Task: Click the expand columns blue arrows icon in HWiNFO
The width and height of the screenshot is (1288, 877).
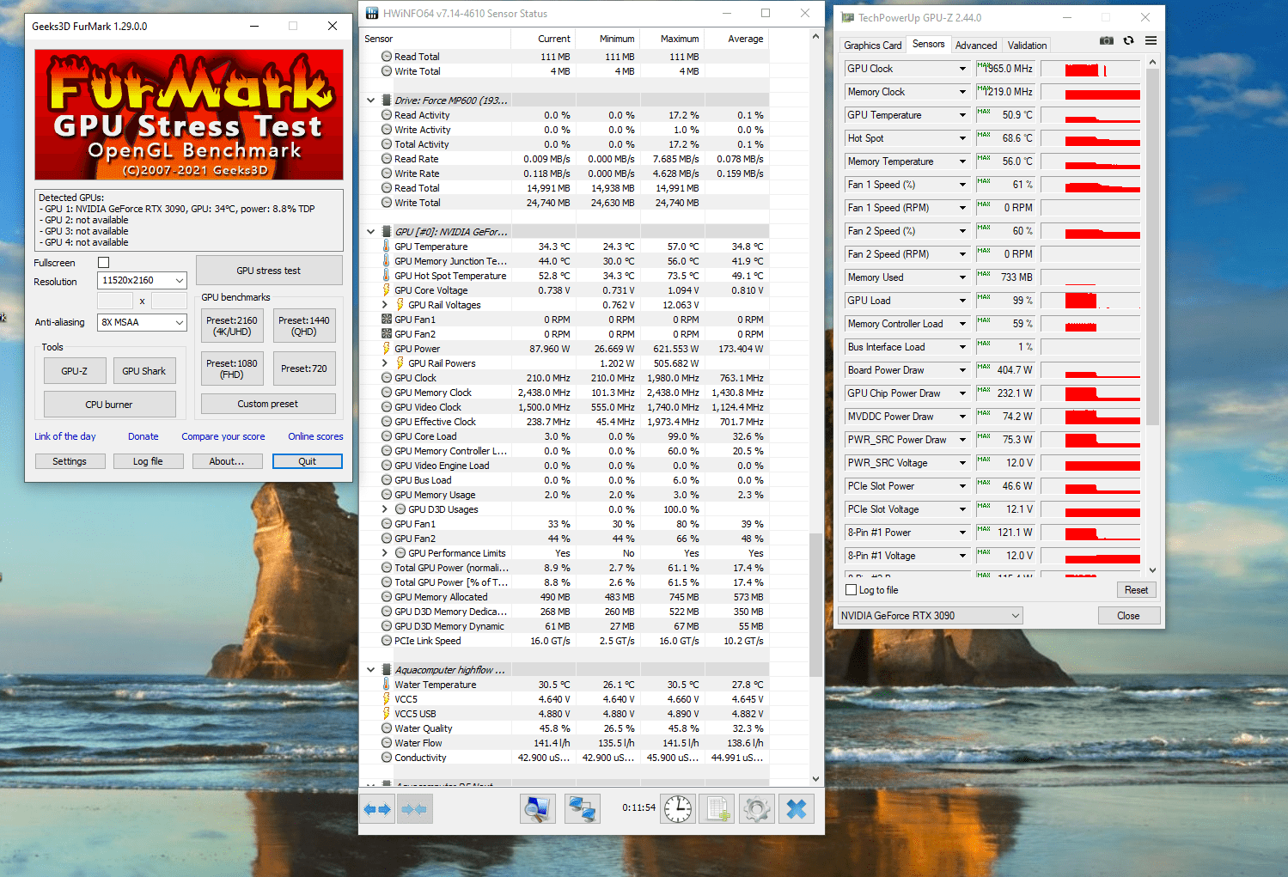Action: [377, 809]
